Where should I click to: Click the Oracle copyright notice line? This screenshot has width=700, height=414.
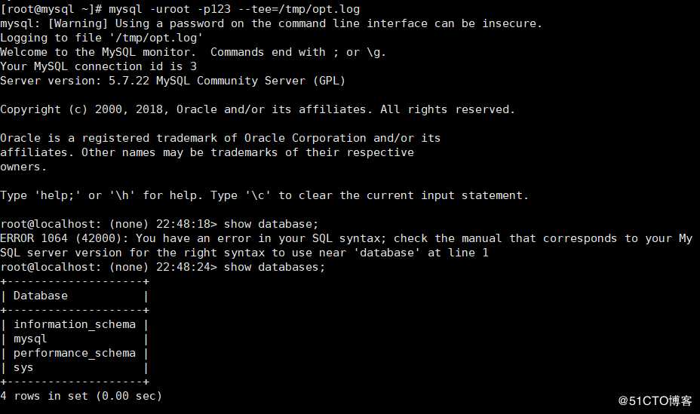coord(257,109)
